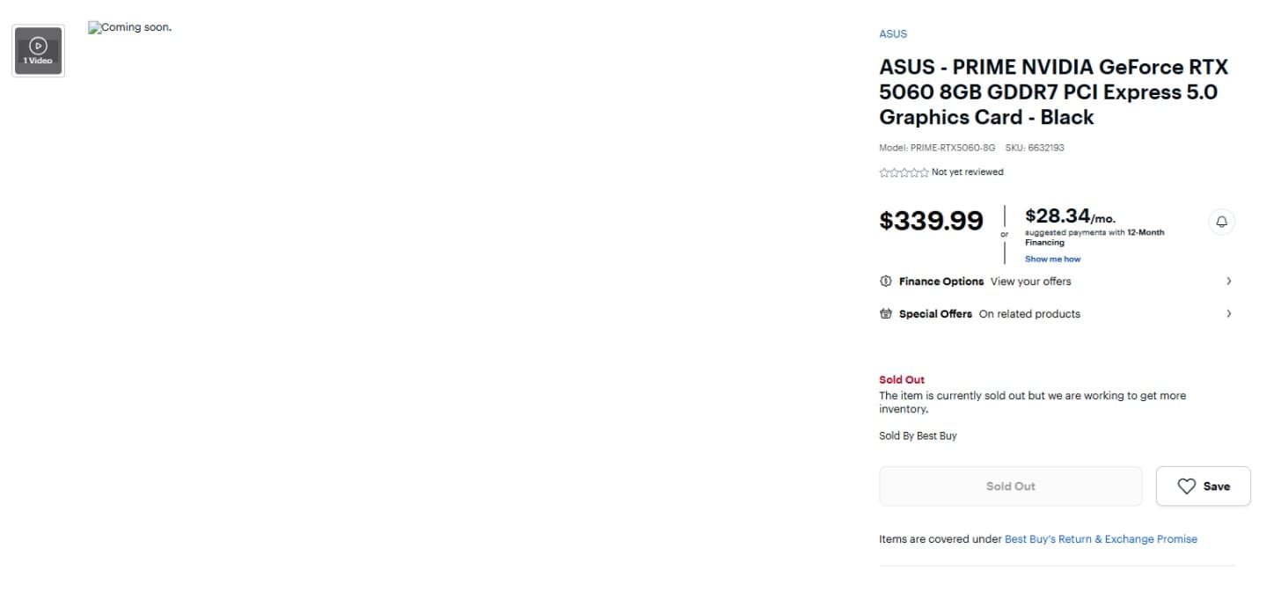Screen dimensions: 1281x592
Task: Click the SKU: 6632193 text
Action: pyautogui.click(x=1035, y=148)
